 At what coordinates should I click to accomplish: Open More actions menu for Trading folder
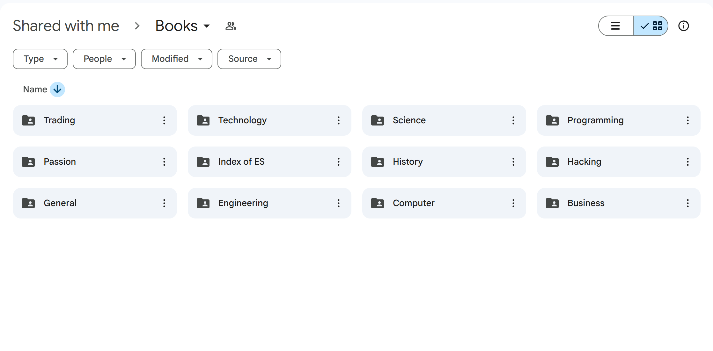pos(164,120)
